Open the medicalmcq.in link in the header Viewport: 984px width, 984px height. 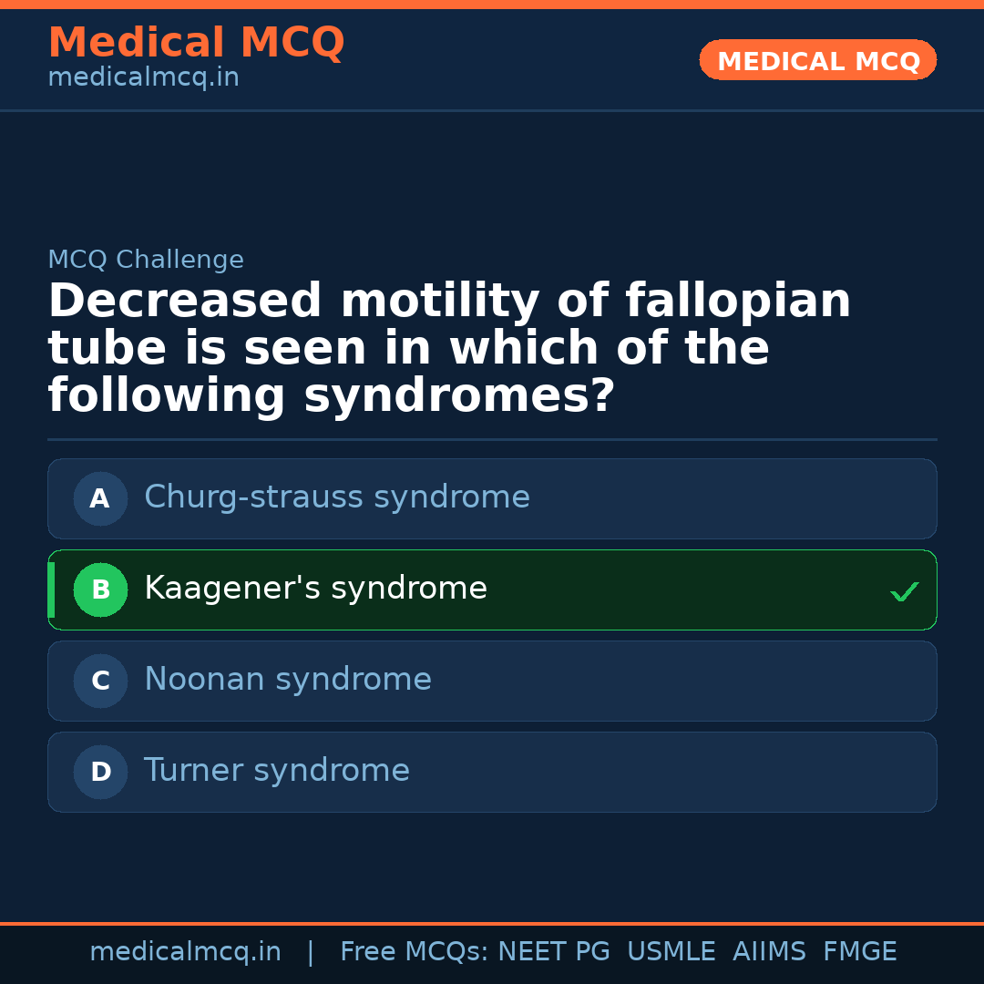pos(143,77)
